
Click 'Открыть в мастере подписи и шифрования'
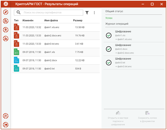coord(118,118)
